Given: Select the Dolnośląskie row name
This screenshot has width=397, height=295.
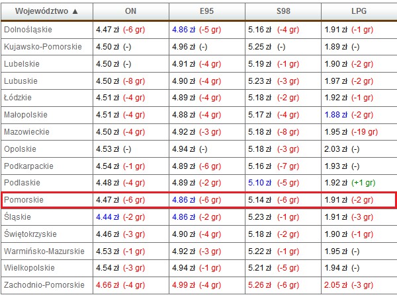Looking at the screenshot, I should tap(28, 30).
